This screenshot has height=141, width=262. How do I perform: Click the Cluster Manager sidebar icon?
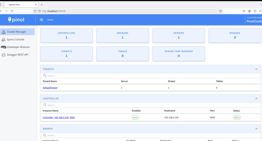point(4,32)
